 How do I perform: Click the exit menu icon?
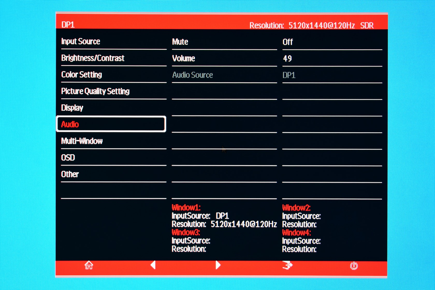pos(287,265)
